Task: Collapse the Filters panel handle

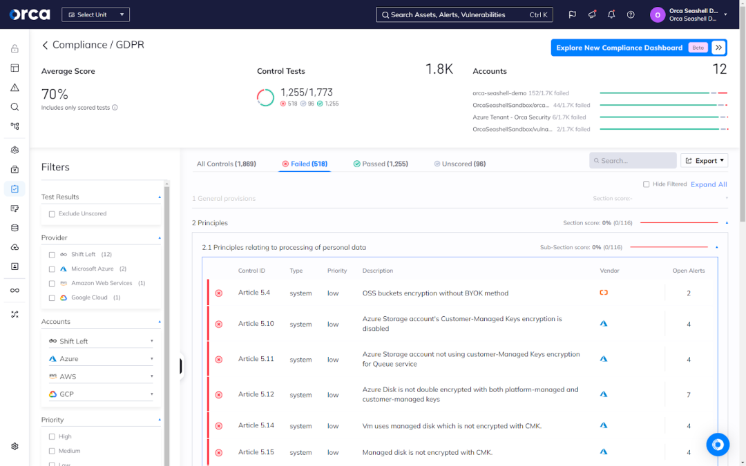Action: click(x=181, y=366)
